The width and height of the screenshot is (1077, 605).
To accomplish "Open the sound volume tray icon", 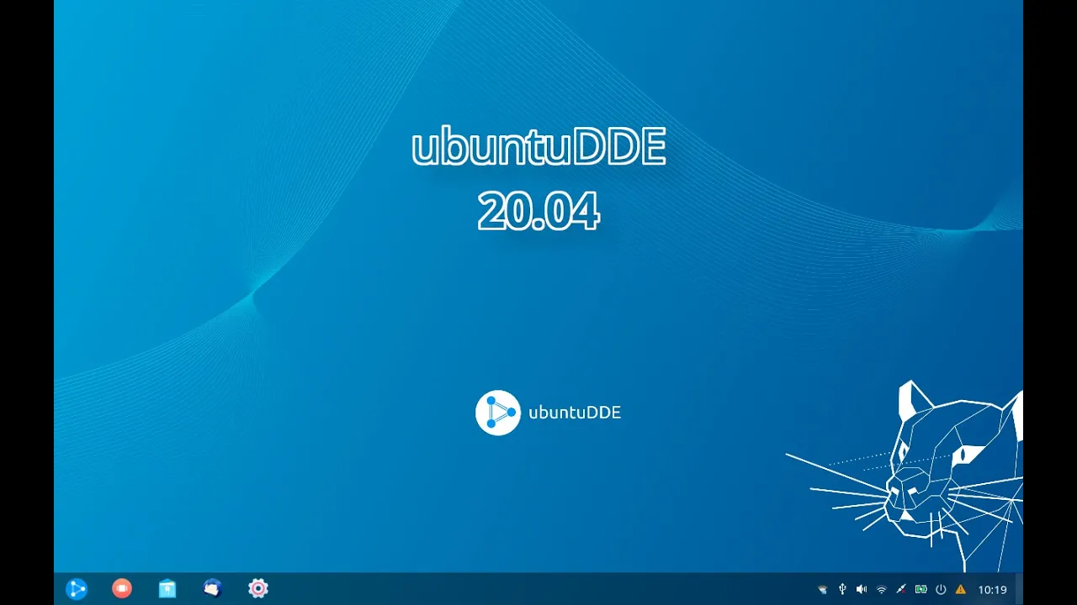I will pyautogui.click(x=862, y=590).
